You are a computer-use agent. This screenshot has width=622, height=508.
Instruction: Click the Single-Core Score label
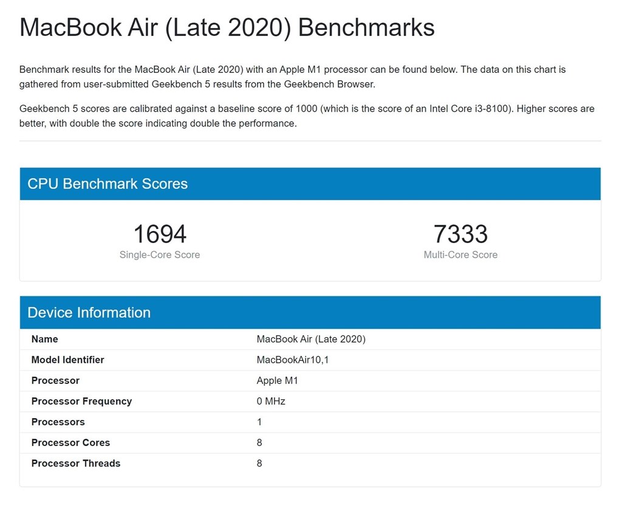click(160, 255)
